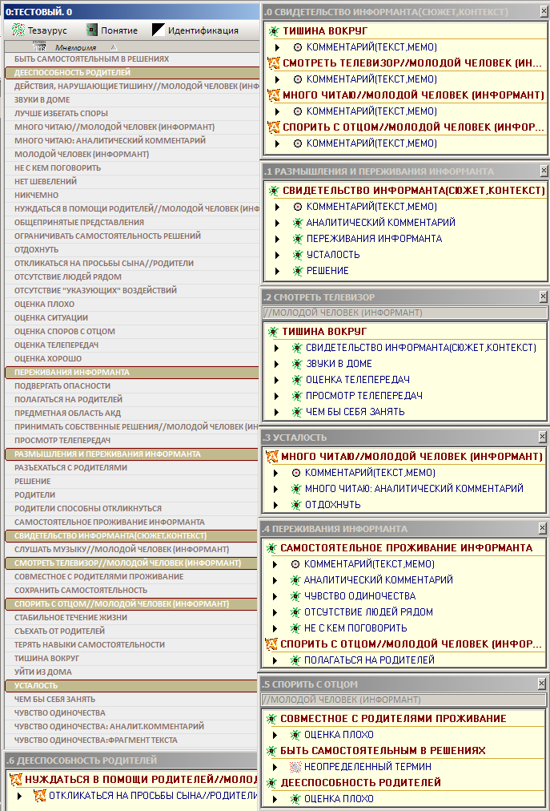The image size is (550, 811).
Task: Click green icon beside ОЦЕНКА ТЕЛЕПЕРЕДАЧ in panel .2
Action: click(x=297, y=380)
